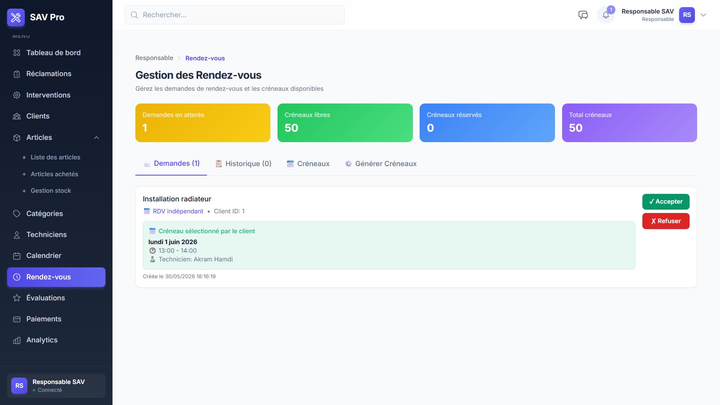Click the SAV Pro logo icon
720x405 pixels.
[x=16, y=17]
